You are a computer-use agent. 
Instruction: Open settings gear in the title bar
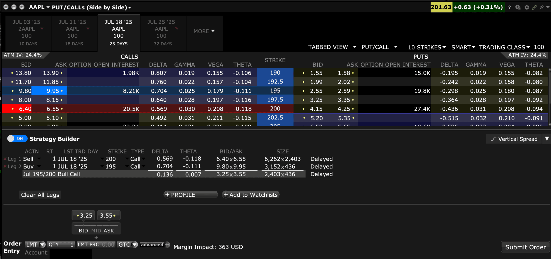[x=527, y=7]
